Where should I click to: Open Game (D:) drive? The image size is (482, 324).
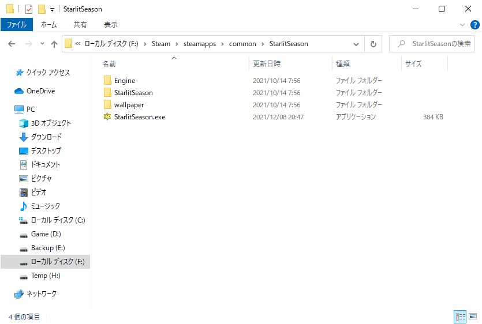click(x=40, y=234)
